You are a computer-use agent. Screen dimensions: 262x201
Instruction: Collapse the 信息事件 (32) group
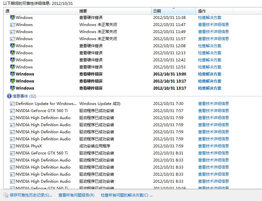(x=24, y=96)
